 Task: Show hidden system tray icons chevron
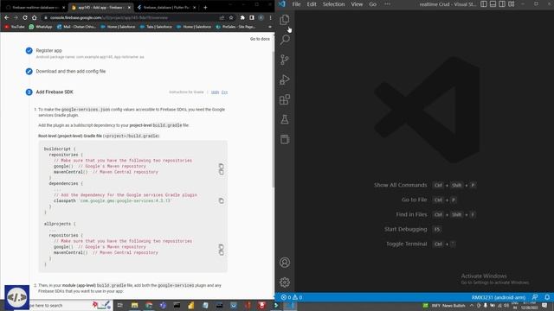[472, 305]
